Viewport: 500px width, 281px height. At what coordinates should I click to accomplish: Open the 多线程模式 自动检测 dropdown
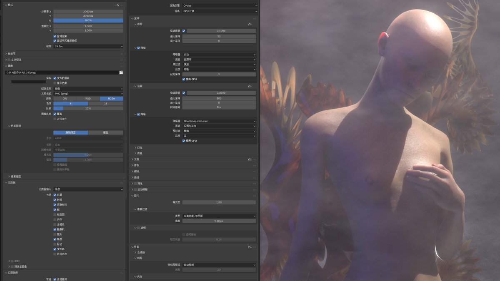pyautogui.click(x=219, y=265)
